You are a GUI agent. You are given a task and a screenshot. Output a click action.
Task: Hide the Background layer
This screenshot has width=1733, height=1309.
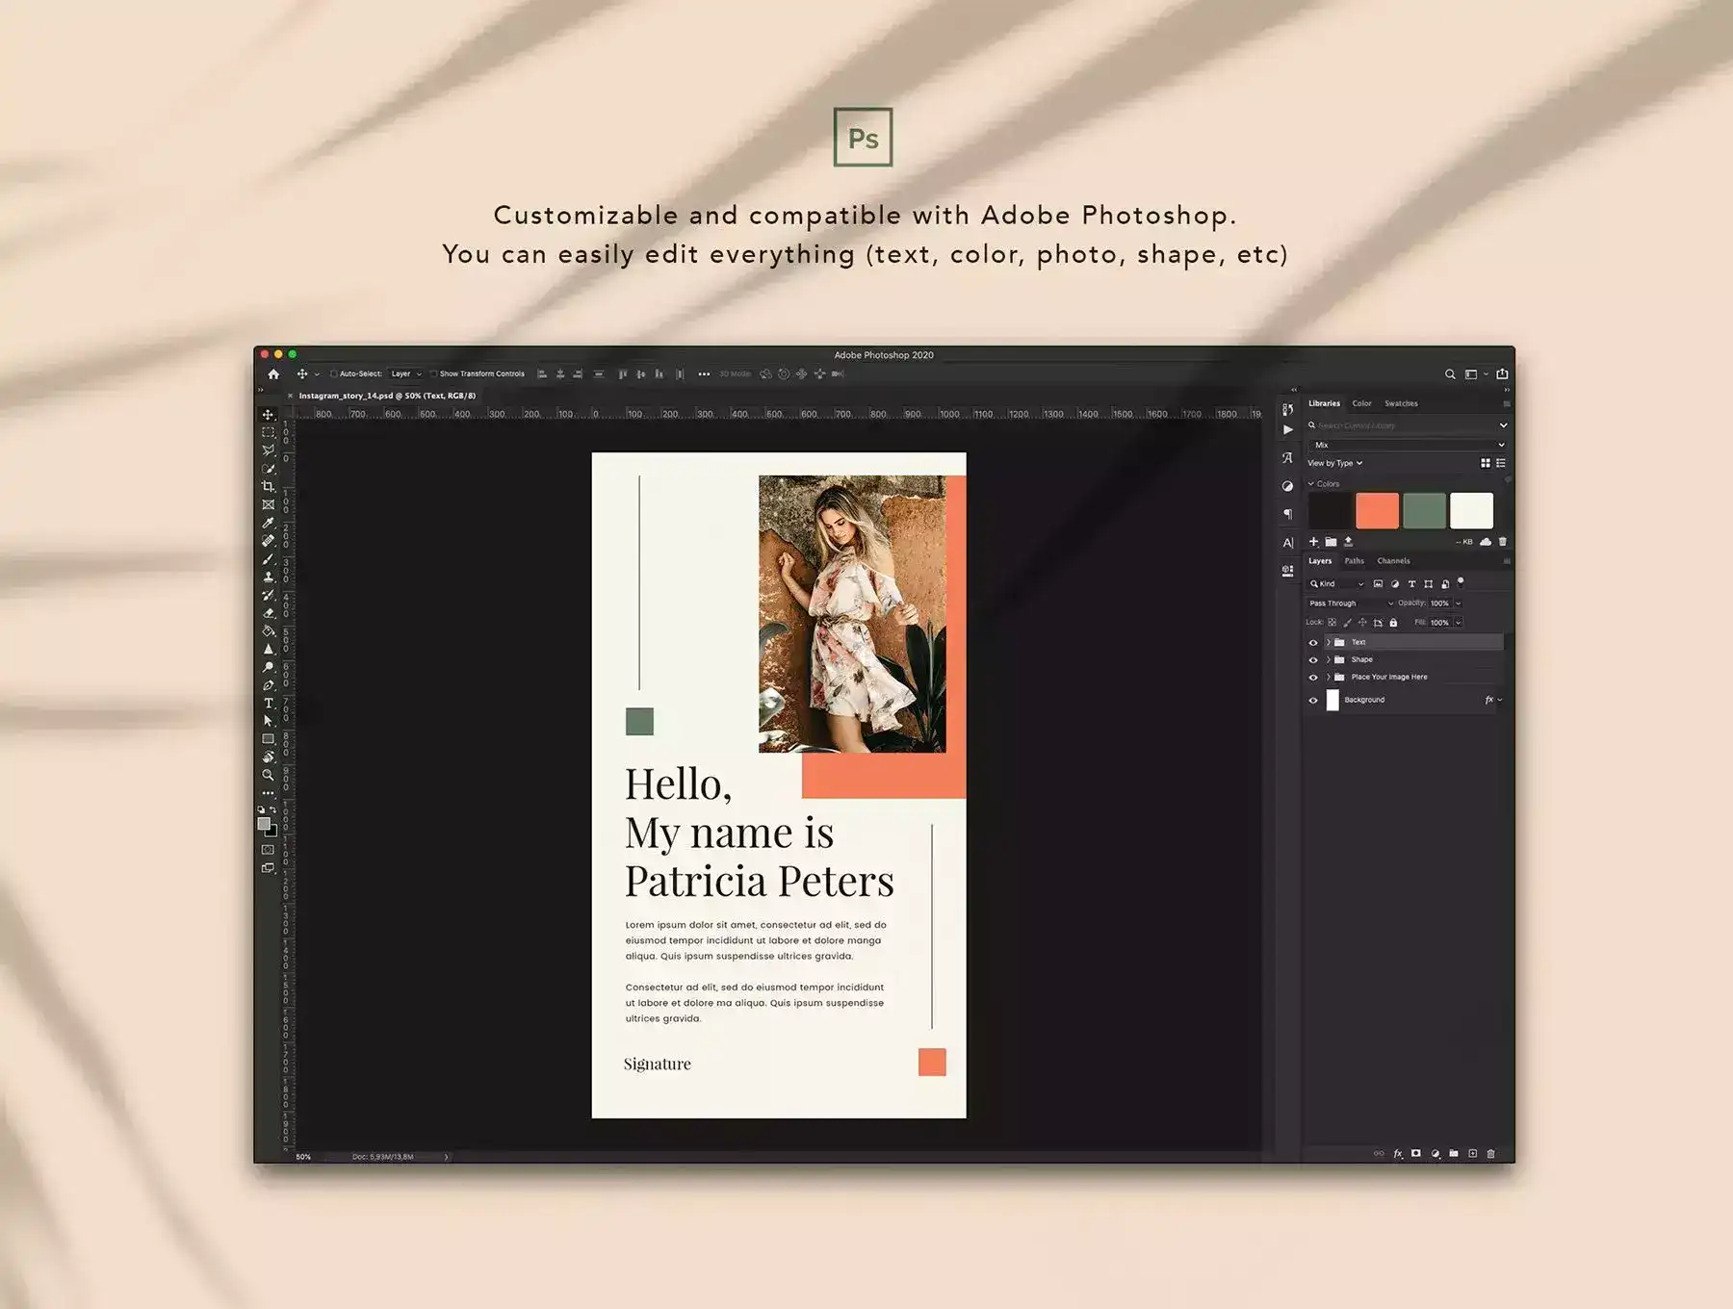point(1313,701)
